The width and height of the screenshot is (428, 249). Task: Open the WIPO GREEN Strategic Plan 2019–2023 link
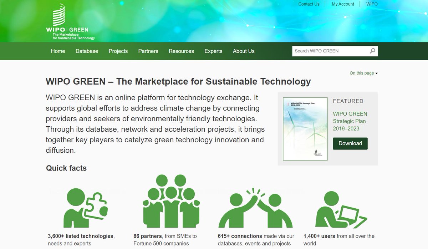pyautogui.click(x=350, y=121)
